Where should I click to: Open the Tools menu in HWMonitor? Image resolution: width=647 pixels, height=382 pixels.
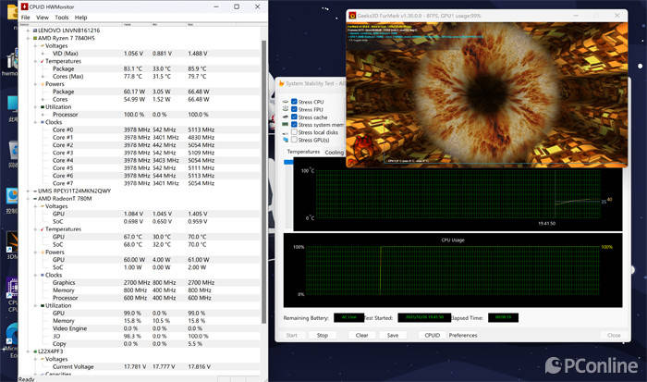pos(62,18)
